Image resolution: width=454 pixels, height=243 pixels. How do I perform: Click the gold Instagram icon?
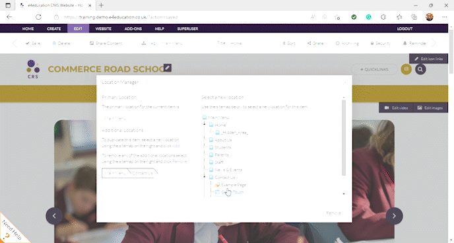406,69
